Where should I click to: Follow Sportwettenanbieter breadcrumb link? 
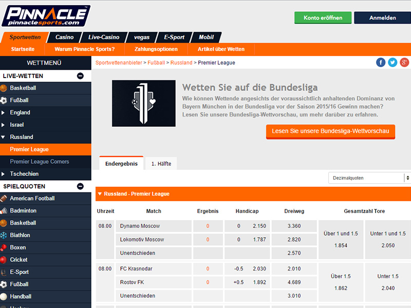pos(119,63)
